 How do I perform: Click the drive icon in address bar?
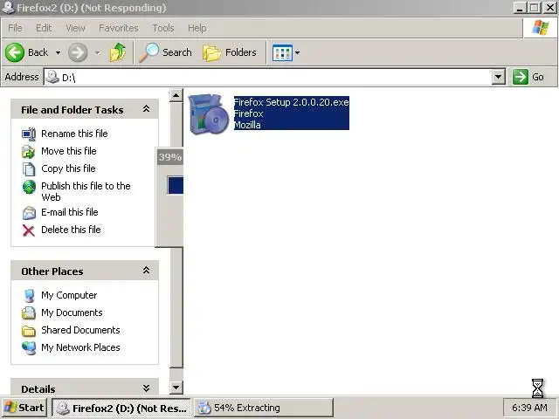click(x=52, y=77)
